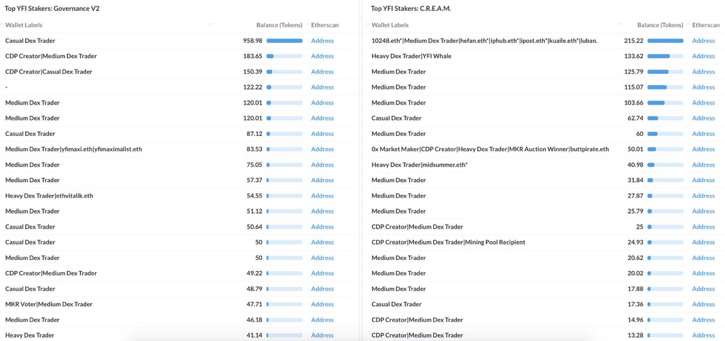Click Etherscan column header in C.R.E.A.M. table
Image resolution: width=725 pixels, height=341 pixels.
706,25
